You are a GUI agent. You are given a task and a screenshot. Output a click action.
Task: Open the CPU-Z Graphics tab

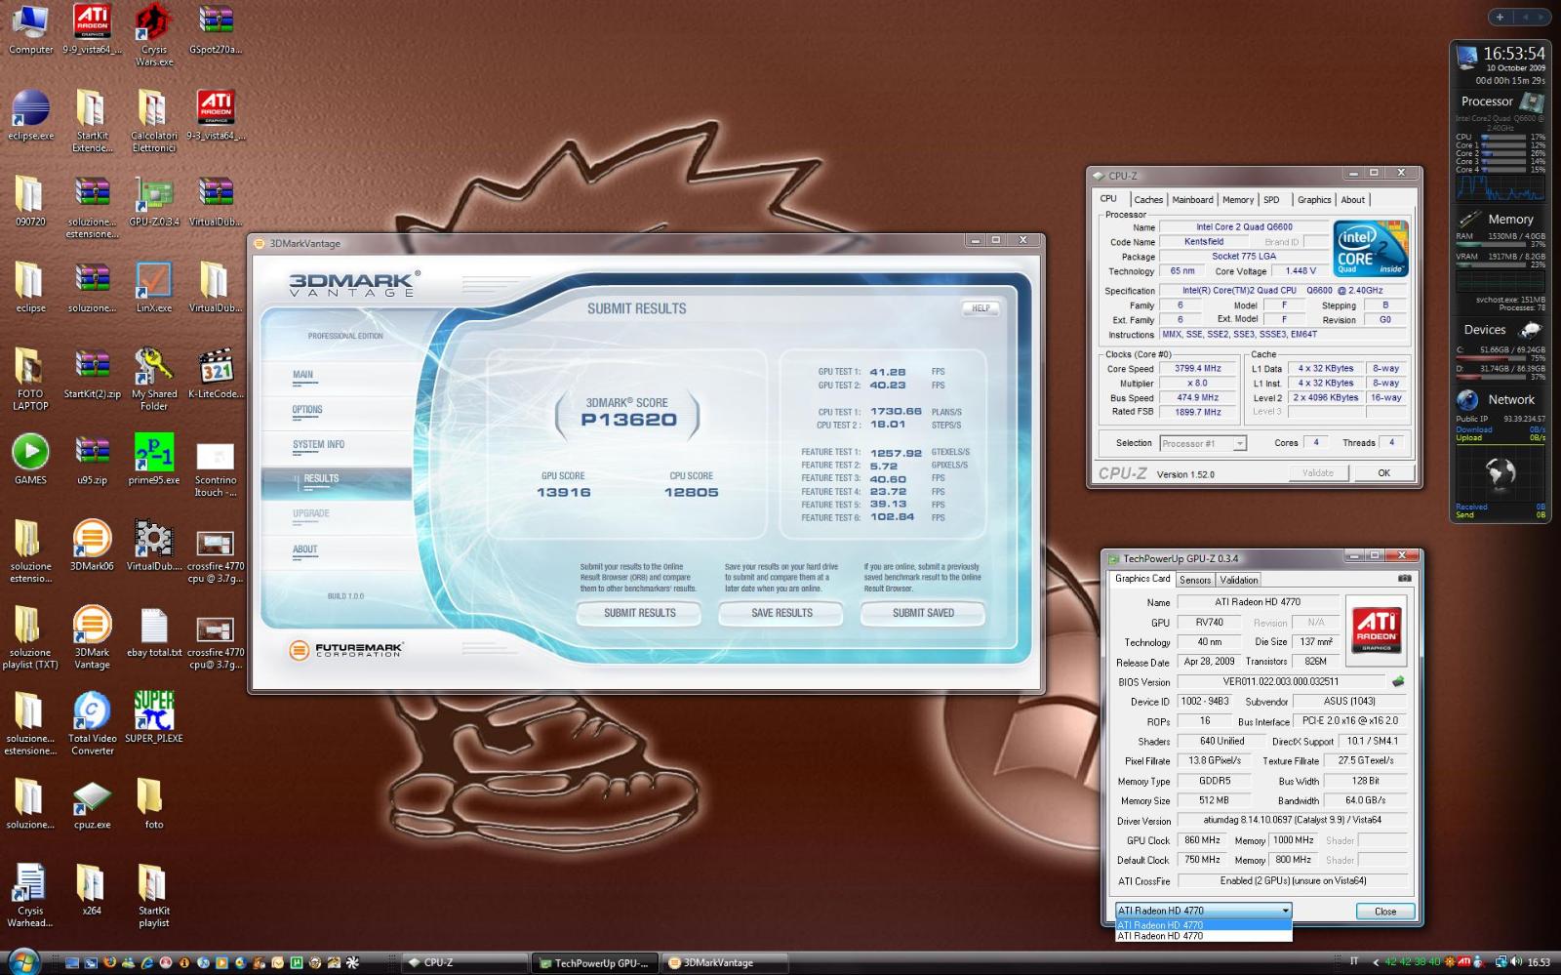pyautogui.click(x=1314, y=200)
